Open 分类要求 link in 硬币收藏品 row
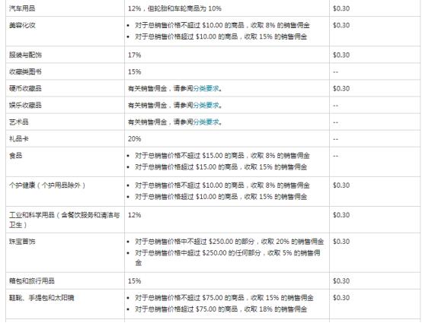422x323 pixels. click(x=206, y=88)
